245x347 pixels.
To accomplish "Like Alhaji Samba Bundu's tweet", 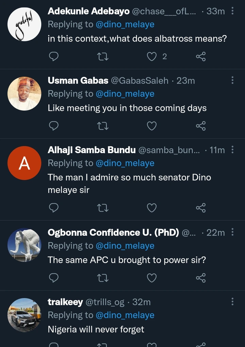I will (x=152, y=207).
